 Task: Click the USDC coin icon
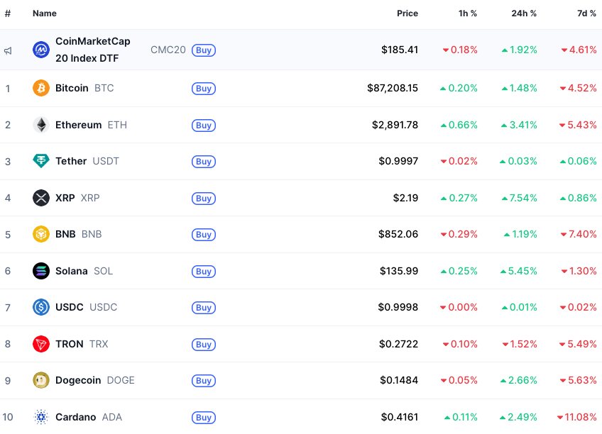40,307
